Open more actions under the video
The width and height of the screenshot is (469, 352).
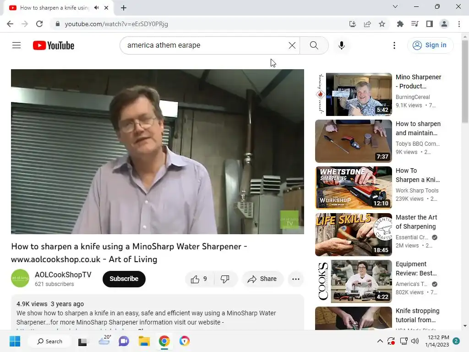pos(295,279)
